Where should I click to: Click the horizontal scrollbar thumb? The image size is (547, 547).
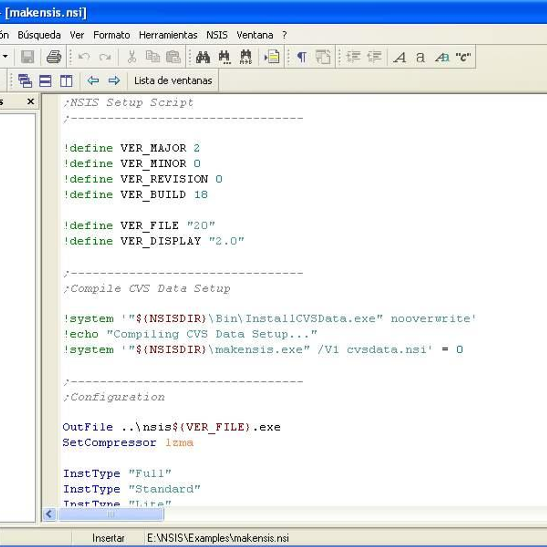[110, 514]
